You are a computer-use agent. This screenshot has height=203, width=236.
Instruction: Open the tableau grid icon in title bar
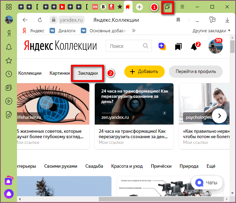pos(9,7)
